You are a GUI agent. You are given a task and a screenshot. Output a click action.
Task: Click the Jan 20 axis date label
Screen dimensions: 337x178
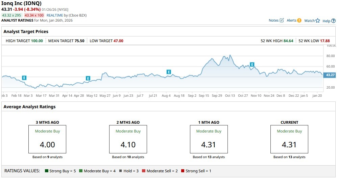point(317,96)
